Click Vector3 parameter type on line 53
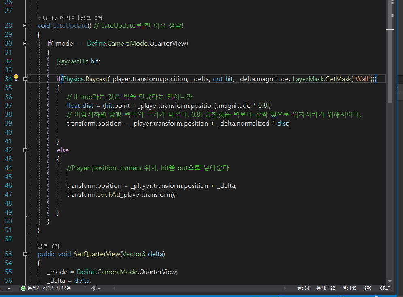The height and width of the screenshot is (297, 403). pyautogui.click(x=134, y=254)
